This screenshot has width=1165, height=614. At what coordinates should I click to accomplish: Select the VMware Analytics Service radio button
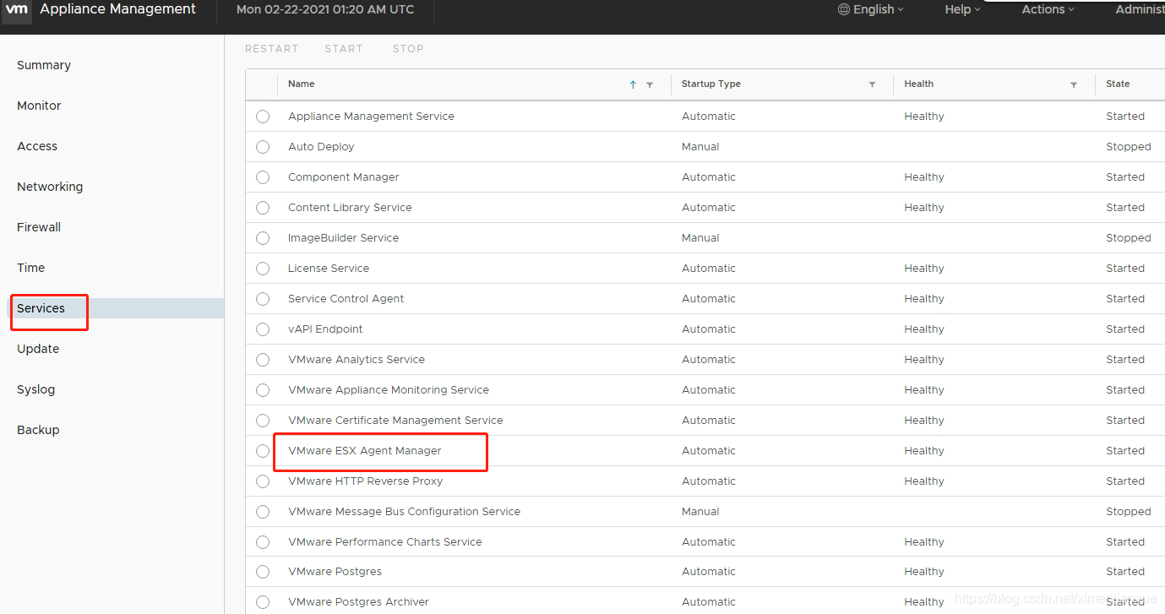(x=263, y=360)
